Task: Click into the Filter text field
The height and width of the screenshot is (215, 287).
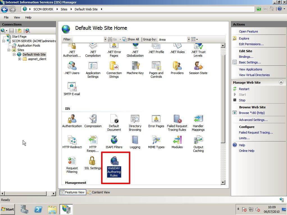Action: tap(88, 39)
